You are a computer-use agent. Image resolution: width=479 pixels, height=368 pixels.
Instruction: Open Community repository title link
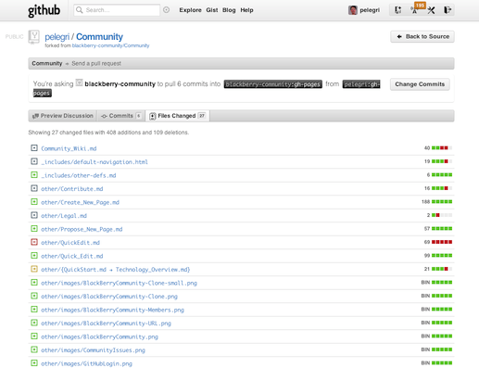99,37
